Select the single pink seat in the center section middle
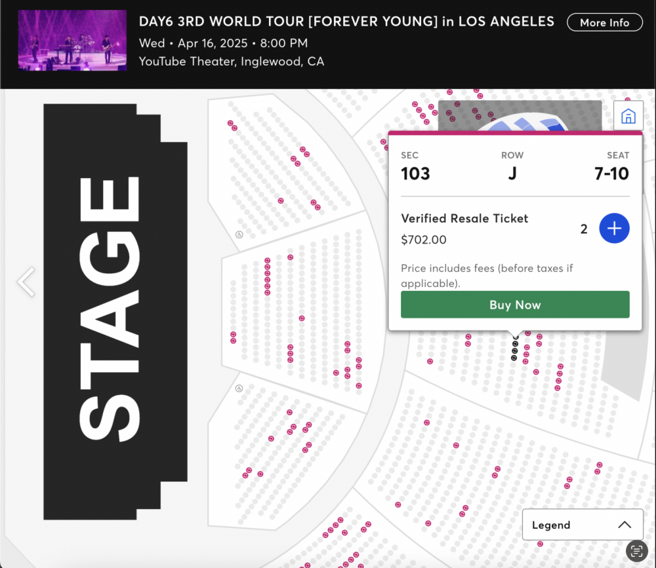The height and width of the screenshot is (568, 656). [302, 318]
